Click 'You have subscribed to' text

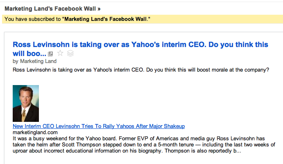pos(32,19)
